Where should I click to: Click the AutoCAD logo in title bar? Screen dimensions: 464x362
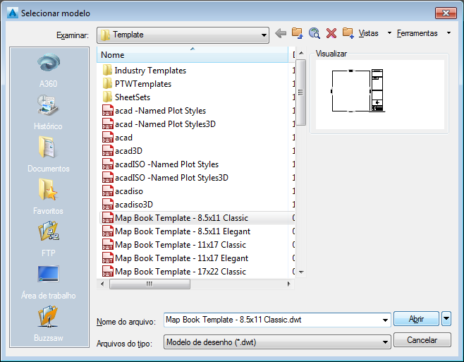(13, 13)
